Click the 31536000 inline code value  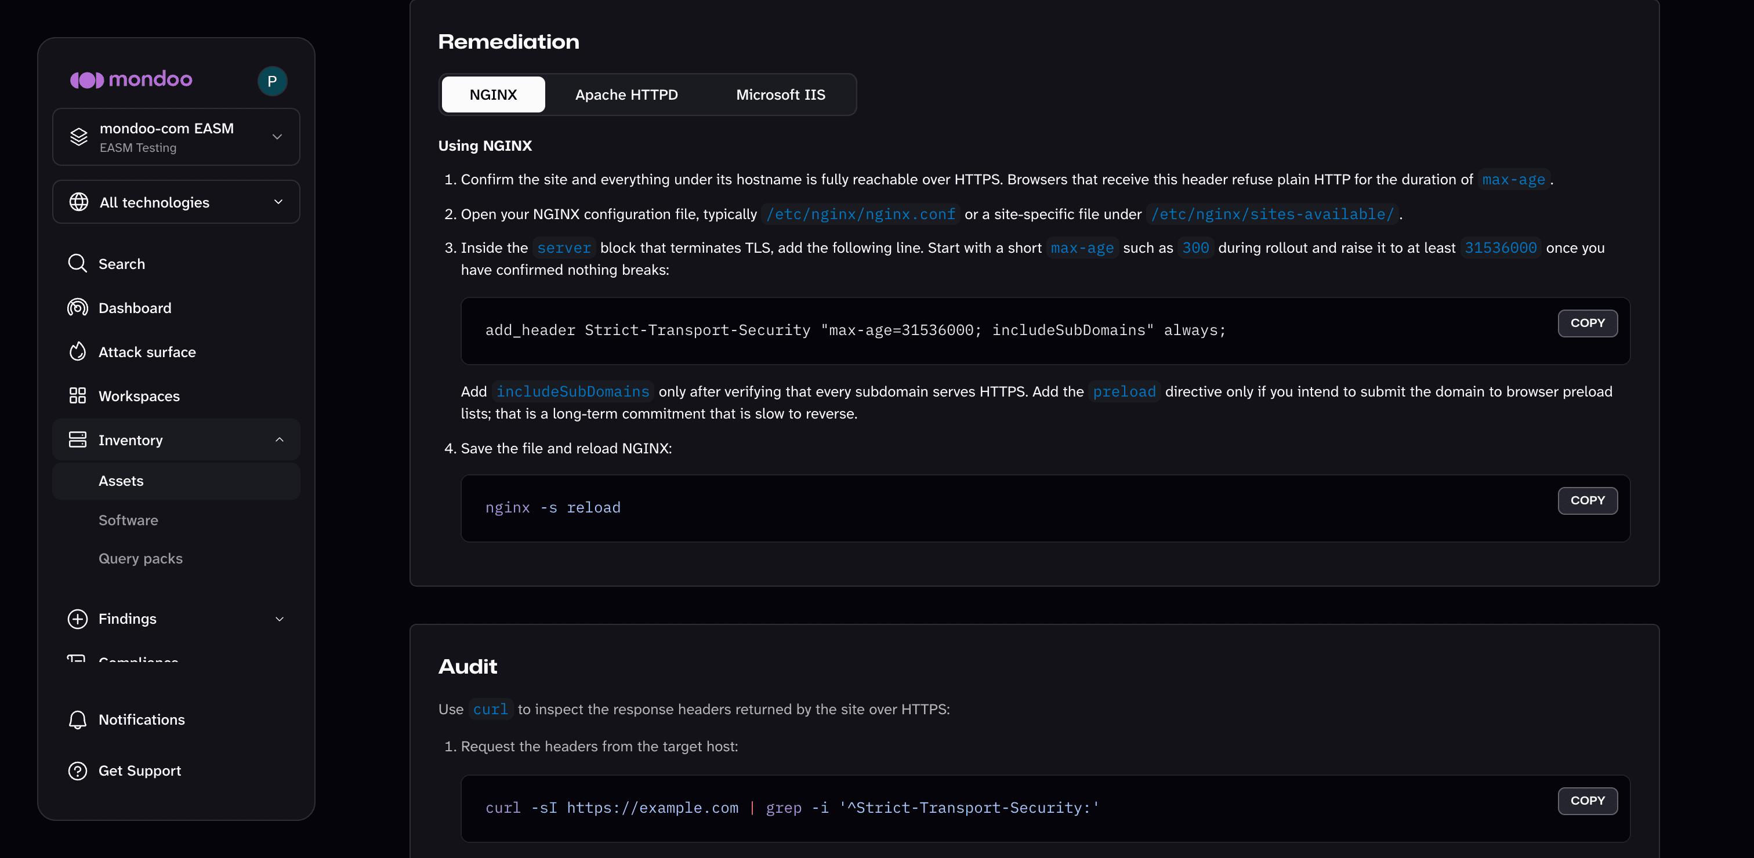tap(1501, 248)
